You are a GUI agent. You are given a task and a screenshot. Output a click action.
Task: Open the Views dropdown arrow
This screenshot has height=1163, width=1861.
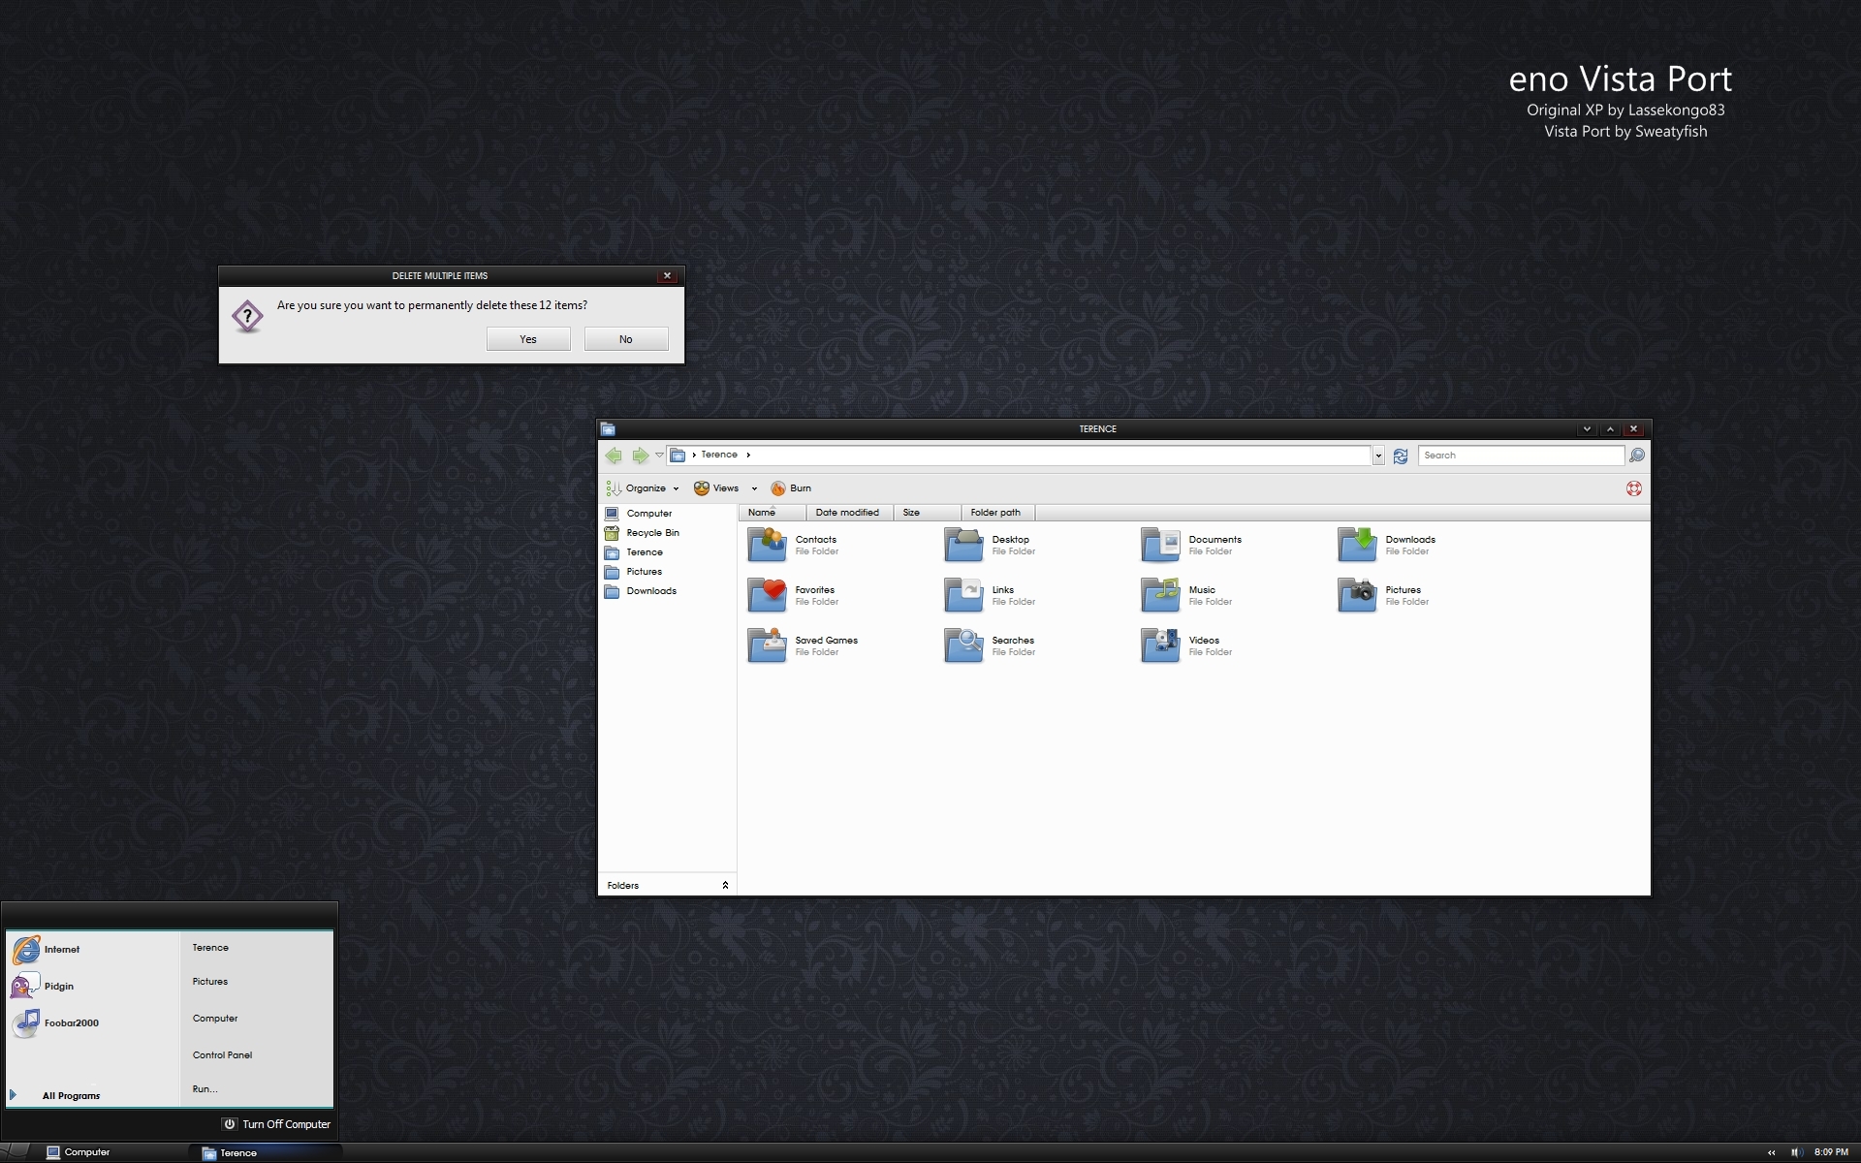point(754,488)
